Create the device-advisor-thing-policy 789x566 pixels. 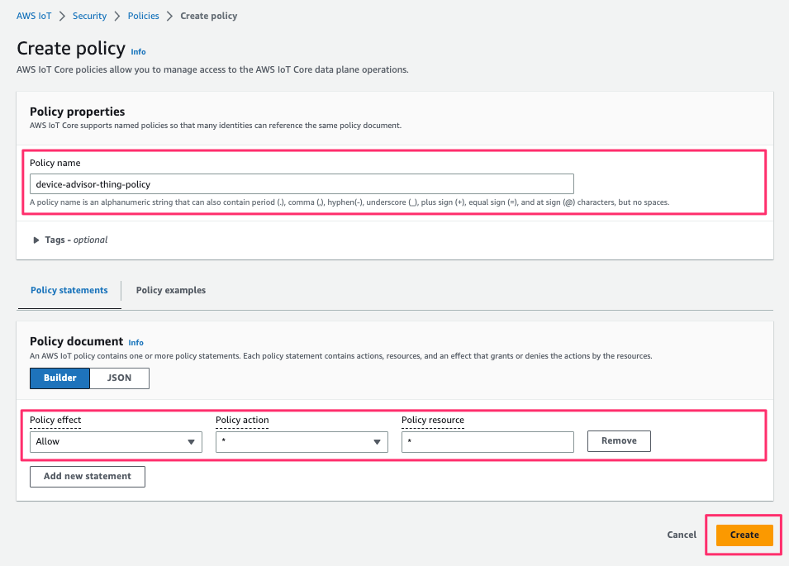[x=744, y=535]
